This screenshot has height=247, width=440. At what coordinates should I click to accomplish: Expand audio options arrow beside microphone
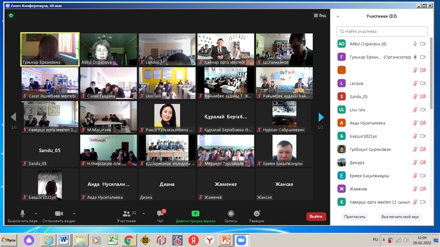pos(36,214)
